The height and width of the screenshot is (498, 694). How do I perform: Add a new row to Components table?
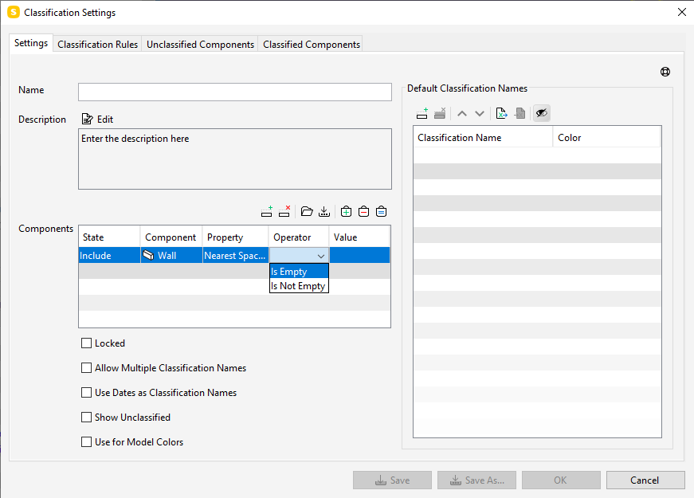click(267, 212)
